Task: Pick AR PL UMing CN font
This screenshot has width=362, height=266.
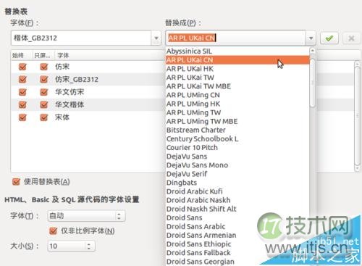Action: click(x=237, y=95)
